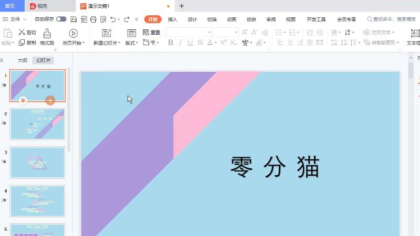The width and height of the screenshot is (420, 236).
Task: Select slide 3 thumbnail
Action: click(x=37, y=163)
